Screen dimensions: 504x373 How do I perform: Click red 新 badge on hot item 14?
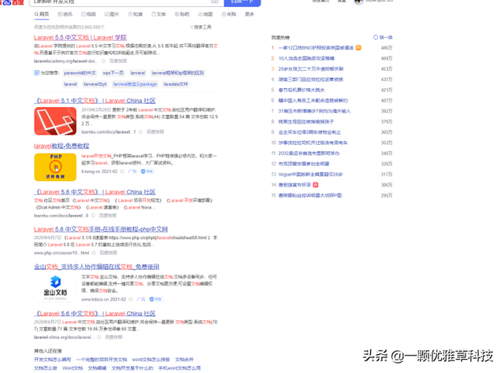(x=315, y=185)
